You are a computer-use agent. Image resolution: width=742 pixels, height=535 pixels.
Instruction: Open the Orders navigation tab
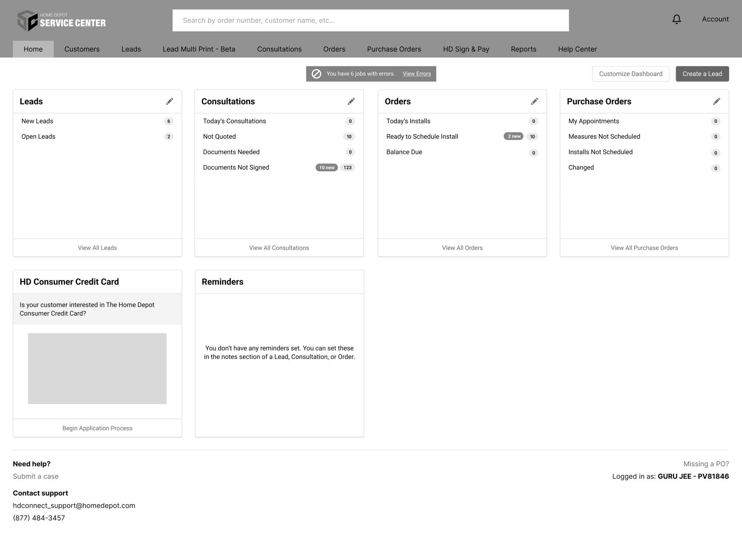(334, 49)
